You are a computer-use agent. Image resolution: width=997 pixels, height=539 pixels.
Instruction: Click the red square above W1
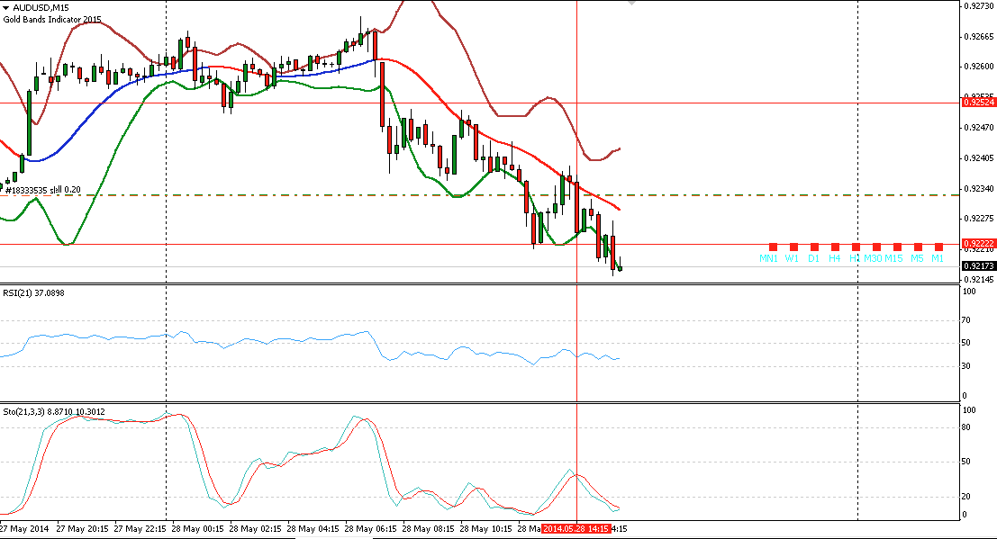coord(793,247)
